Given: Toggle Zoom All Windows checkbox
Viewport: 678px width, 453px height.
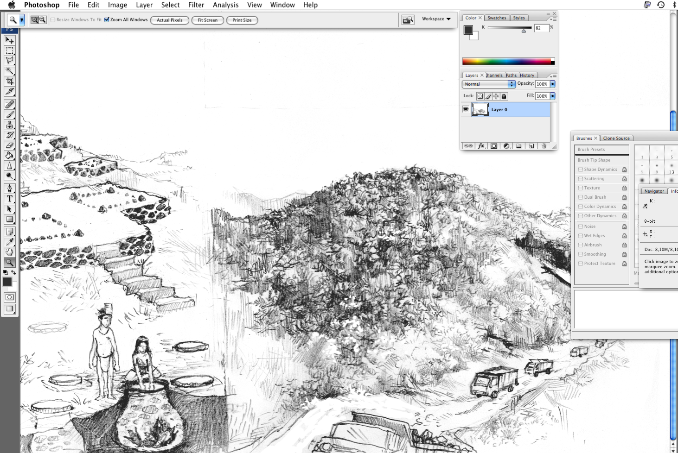Looking at the screenshot, I should [107, 20].
